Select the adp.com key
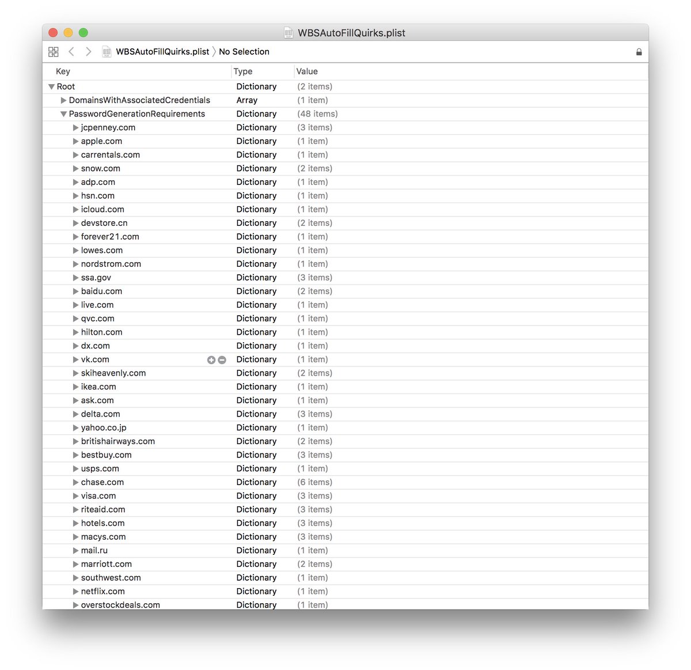 click(x=98, y=182)
